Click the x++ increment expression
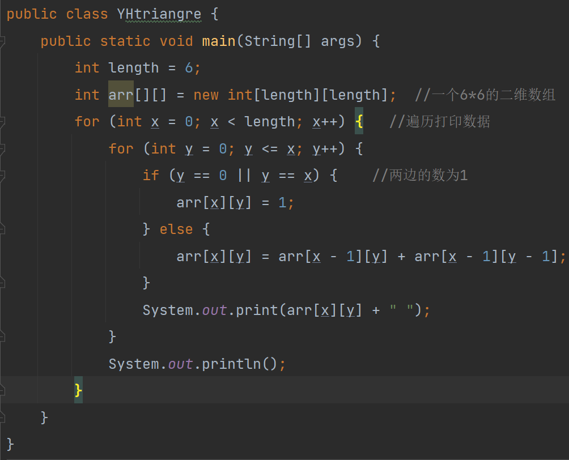Screen dimensions: 569x460 click(x=324, y=122)
